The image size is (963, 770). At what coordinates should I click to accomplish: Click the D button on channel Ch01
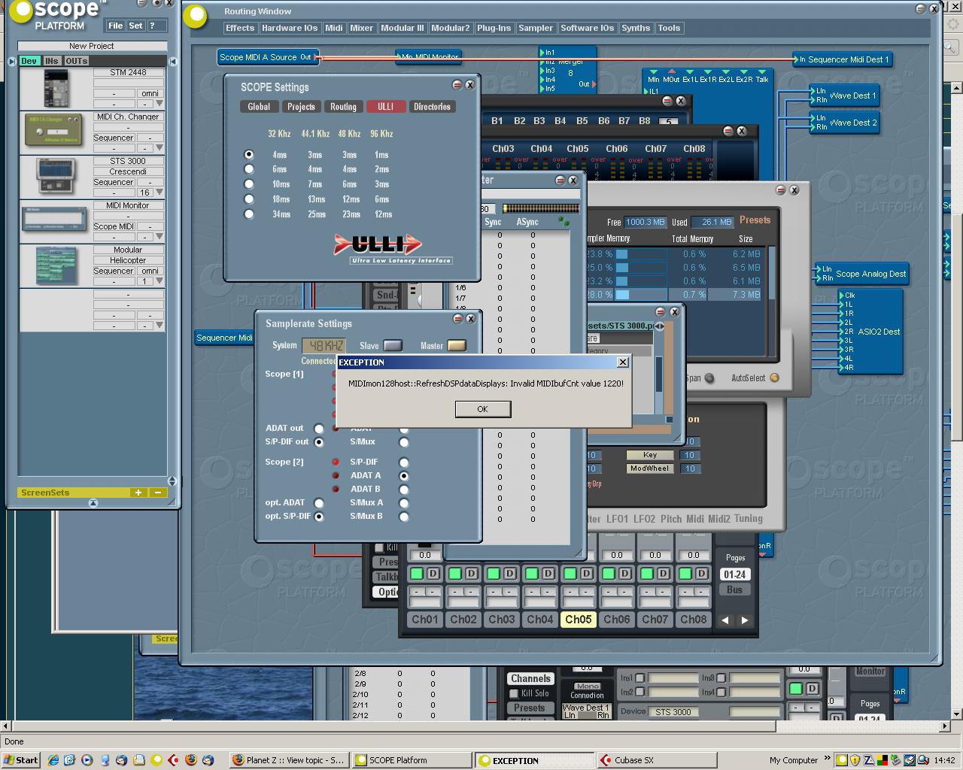(x=433, y=574)
